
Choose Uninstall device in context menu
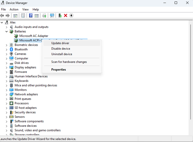coord(72,54)
